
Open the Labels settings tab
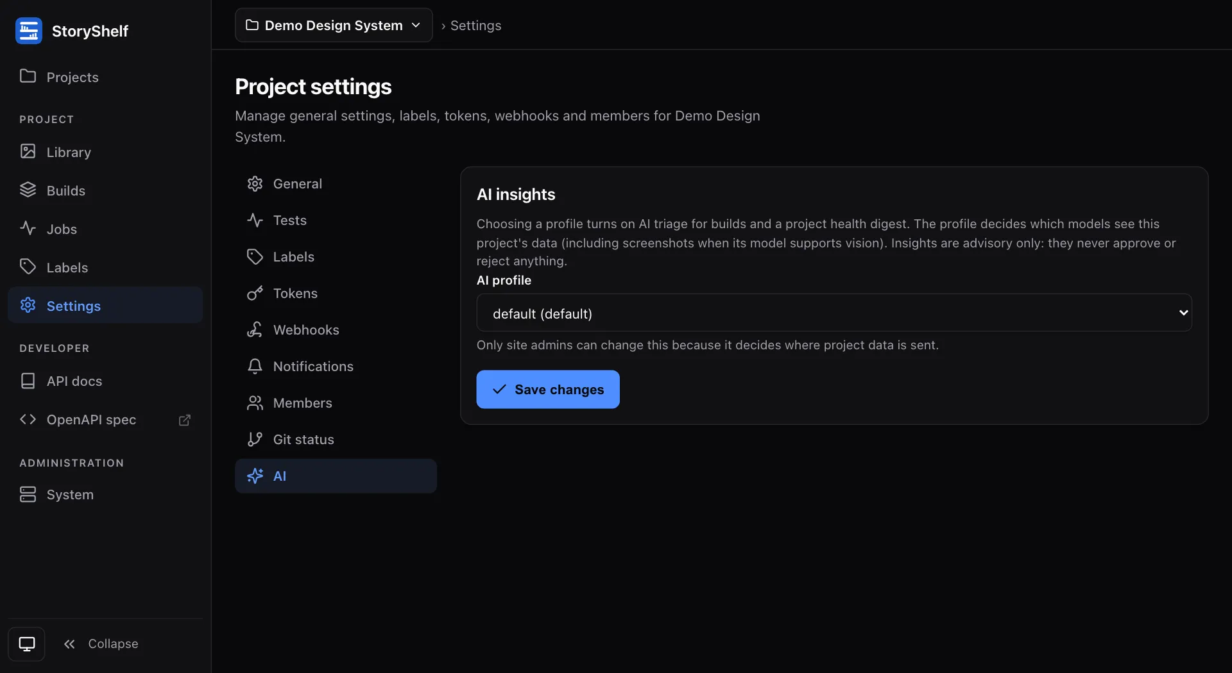tap(336, 256)
